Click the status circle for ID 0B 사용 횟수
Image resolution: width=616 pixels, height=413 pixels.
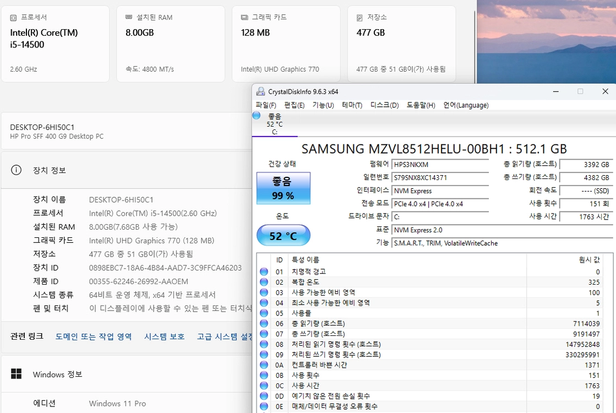tap(264, 375)
